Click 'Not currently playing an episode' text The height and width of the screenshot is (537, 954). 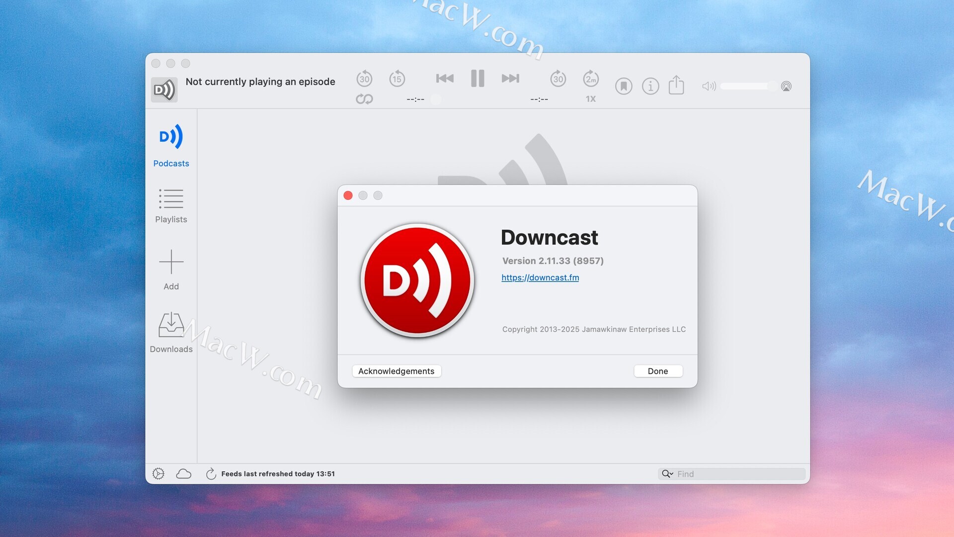click(x=260, y=82)
